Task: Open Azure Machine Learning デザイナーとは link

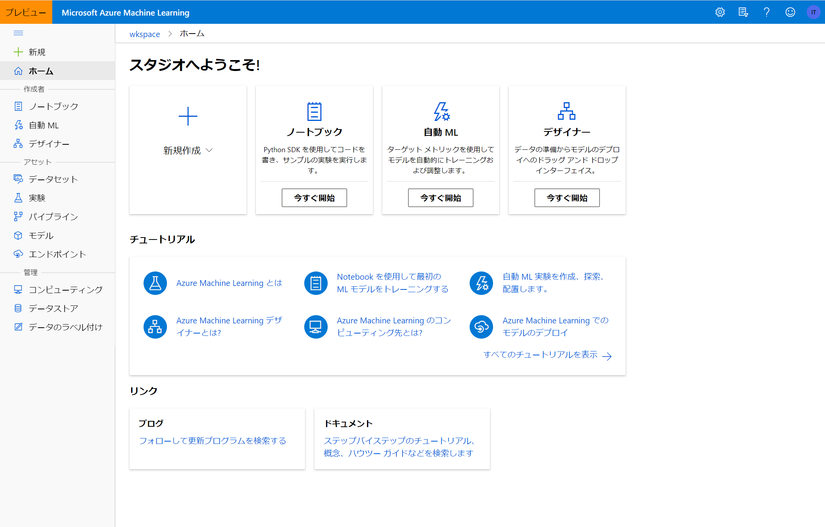Action: tap(229, 326)
